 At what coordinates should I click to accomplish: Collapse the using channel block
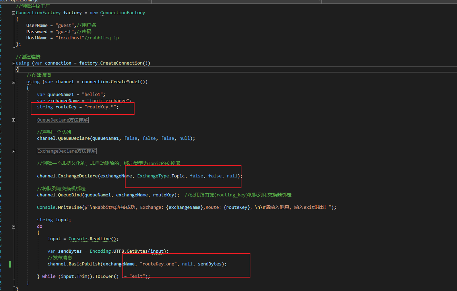click(x=13, y=82)
